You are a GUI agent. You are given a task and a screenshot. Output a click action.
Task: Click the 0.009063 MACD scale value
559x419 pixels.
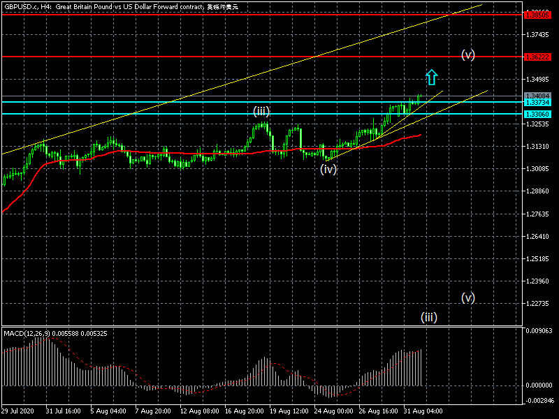(539, 330)
